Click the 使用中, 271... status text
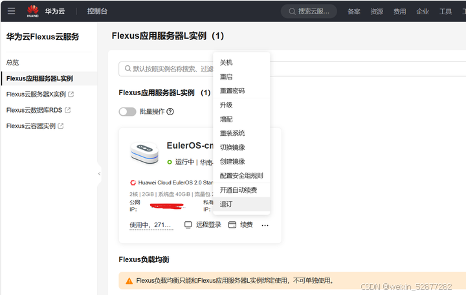Screen dimensions: 466x295 [x=151, y=225]
